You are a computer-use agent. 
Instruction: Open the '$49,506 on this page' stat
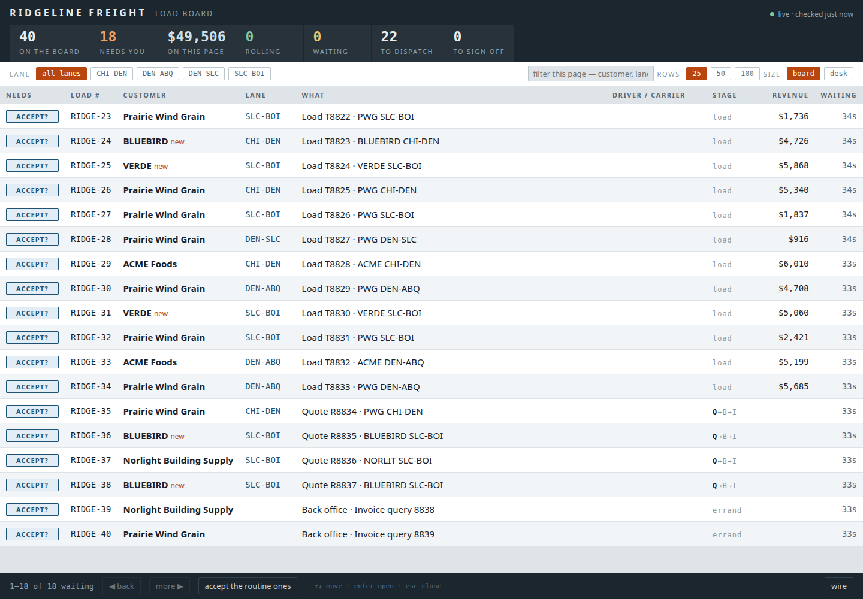click(x=197, y=43)
